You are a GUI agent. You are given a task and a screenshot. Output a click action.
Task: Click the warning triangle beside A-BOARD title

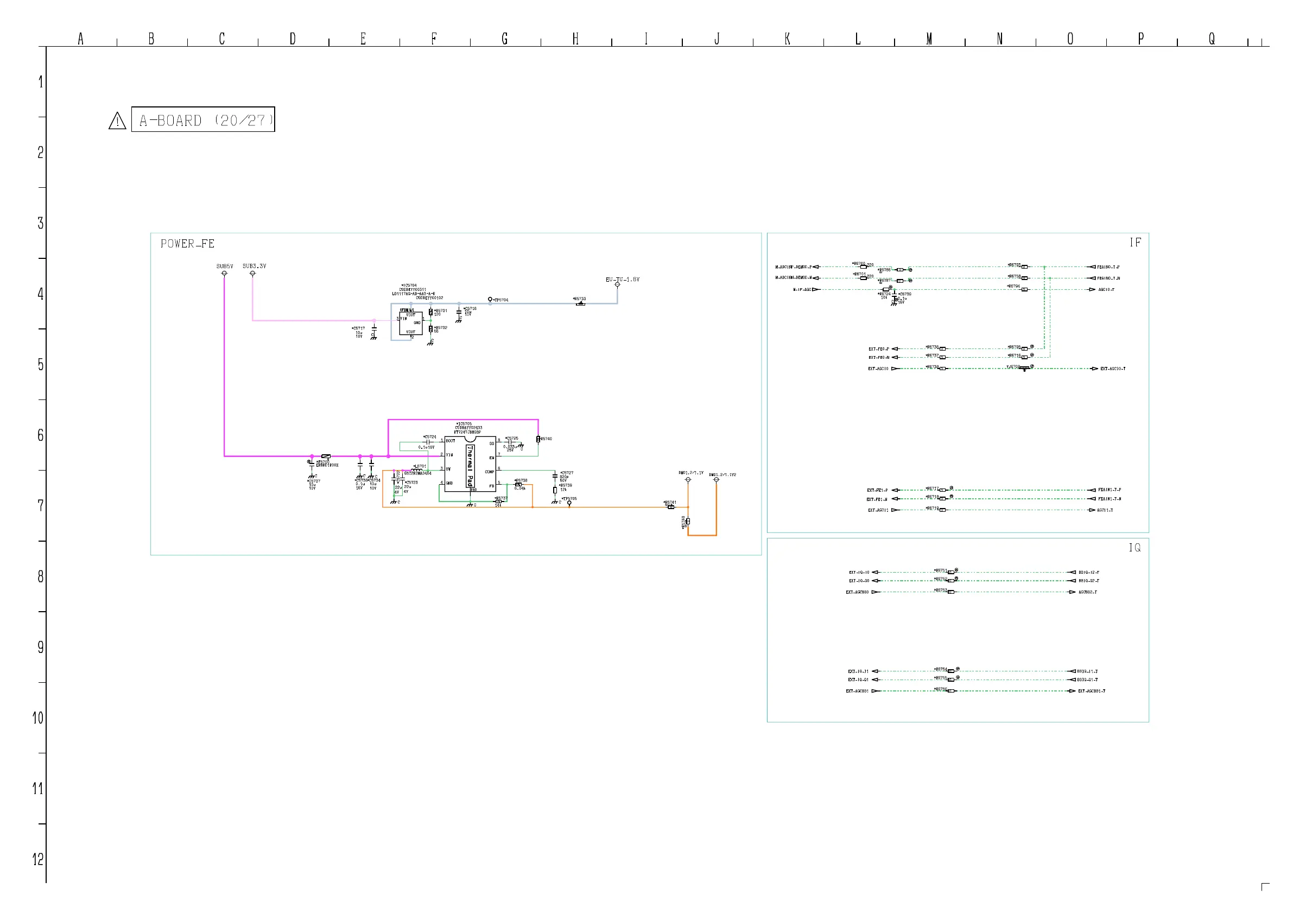coord(117,121)
